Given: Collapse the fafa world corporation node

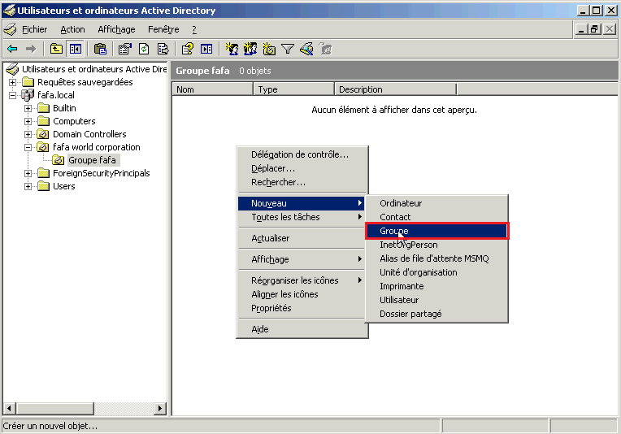Looking at the screenshot, I should pyautogui.click(x=28, y=148).
